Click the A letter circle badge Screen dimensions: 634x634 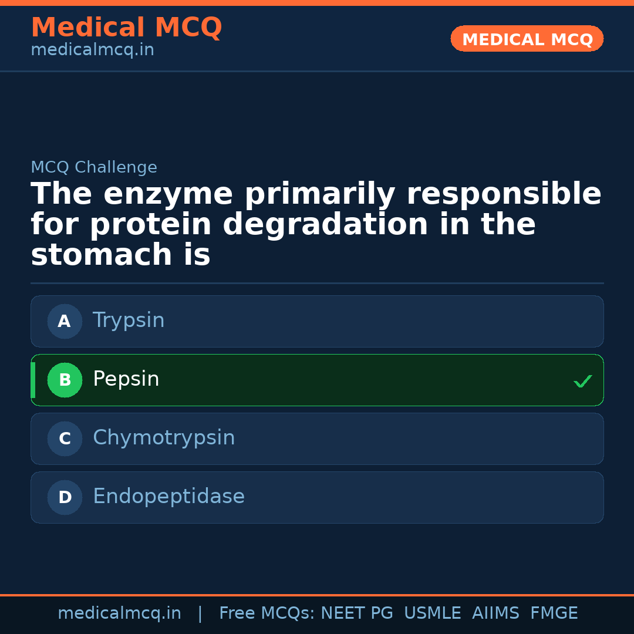click(x=65, y=321)
